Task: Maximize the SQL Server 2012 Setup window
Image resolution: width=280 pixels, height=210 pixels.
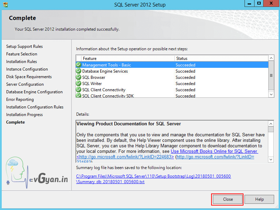Action: tap(259, 3)
